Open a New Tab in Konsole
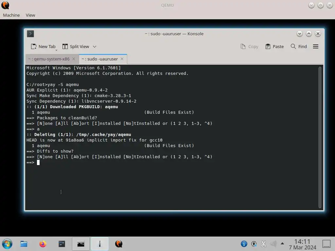 43,46
